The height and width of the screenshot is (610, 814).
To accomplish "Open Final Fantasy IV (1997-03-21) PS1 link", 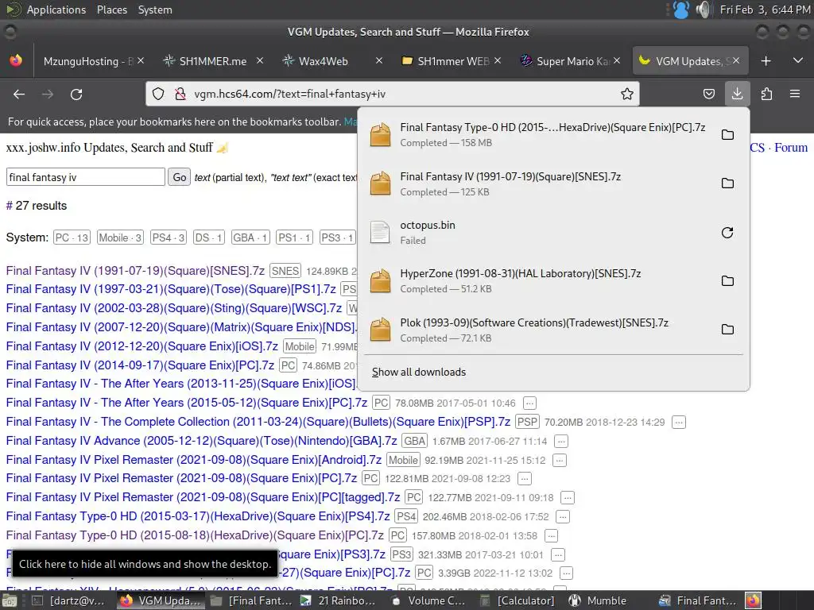I will pos(172,289).
